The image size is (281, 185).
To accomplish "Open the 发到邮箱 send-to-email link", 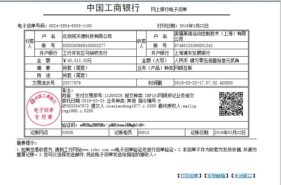I will point(216,176).
